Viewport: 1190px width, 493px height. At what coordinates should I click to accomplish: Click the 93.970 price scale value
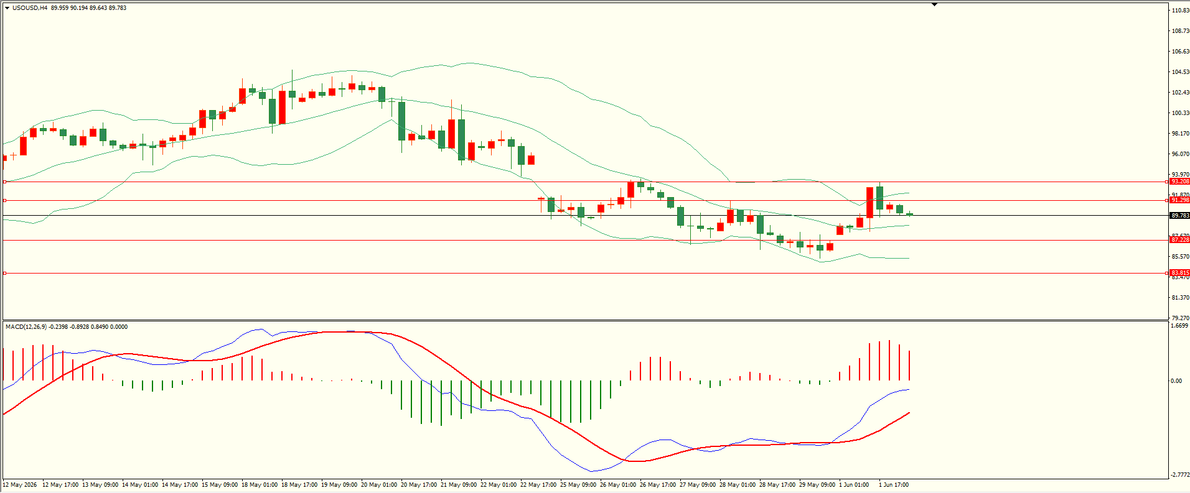pyautogui.click(x=1180, y=175)
